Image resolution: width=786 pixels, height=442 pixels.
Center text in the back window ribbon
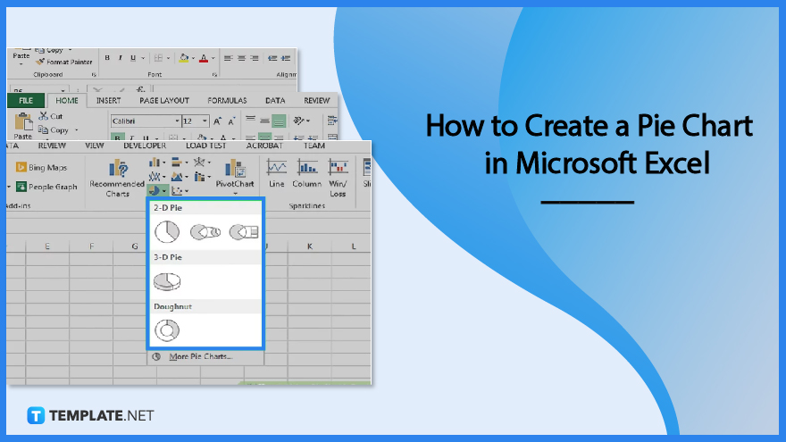tap(242, 58)
